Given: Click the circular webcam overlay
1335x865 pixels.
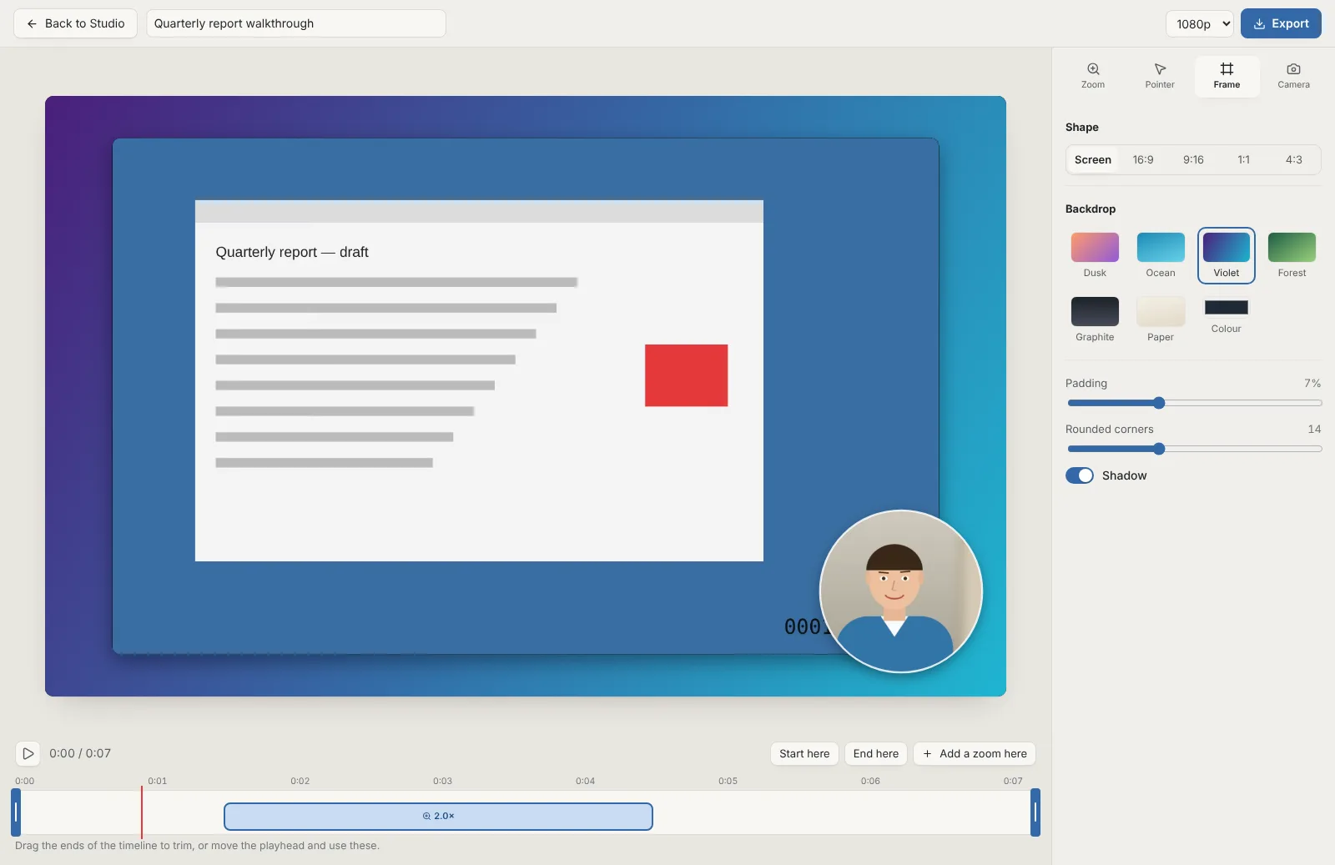Looking at the screenshot, I should [901, 591].
